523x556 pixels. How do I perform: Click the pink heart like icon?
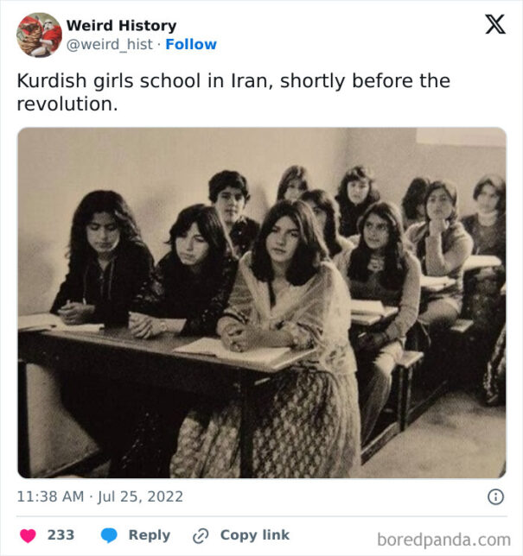[x=28, y=535]
